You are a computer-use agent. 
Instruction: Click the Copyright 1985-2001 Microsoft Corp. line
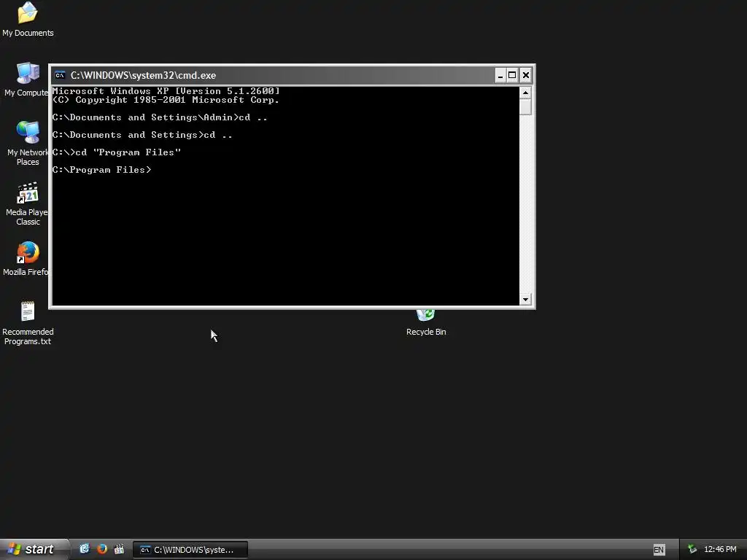pos(166,100)
